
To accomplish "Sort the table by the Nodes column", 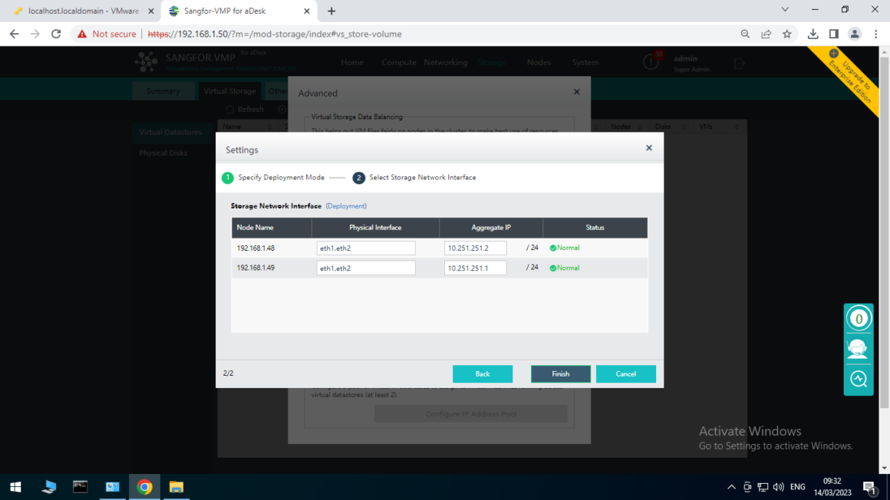I will (x=623, y=126).
